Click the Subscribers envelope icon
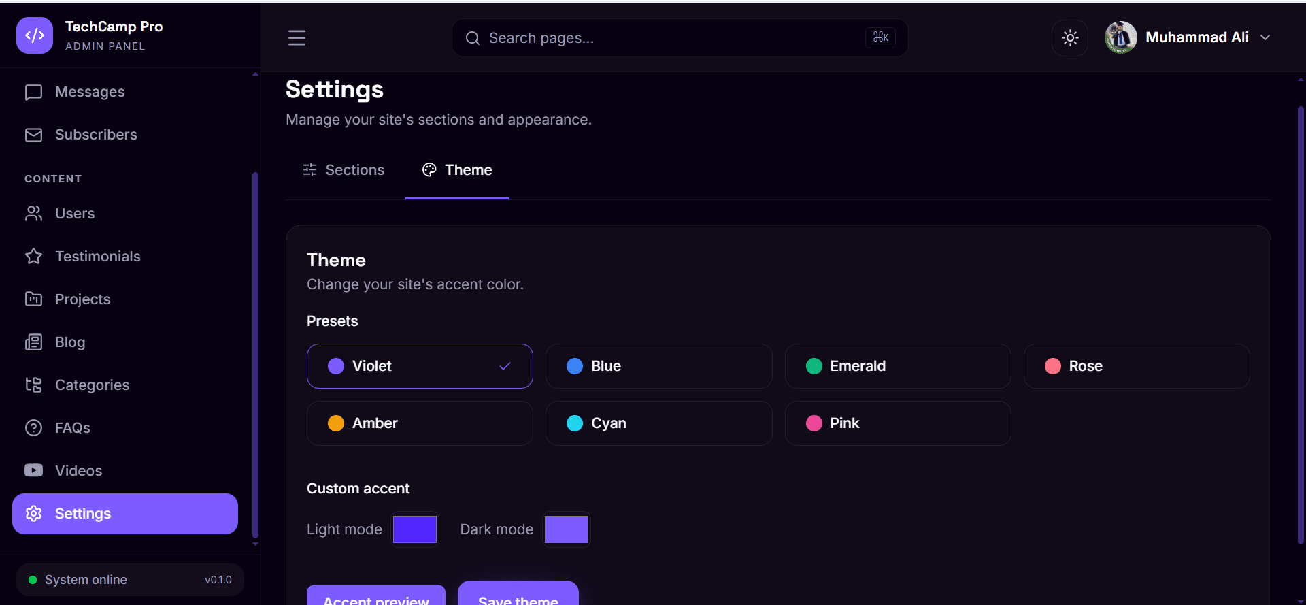 click(33, 135)
